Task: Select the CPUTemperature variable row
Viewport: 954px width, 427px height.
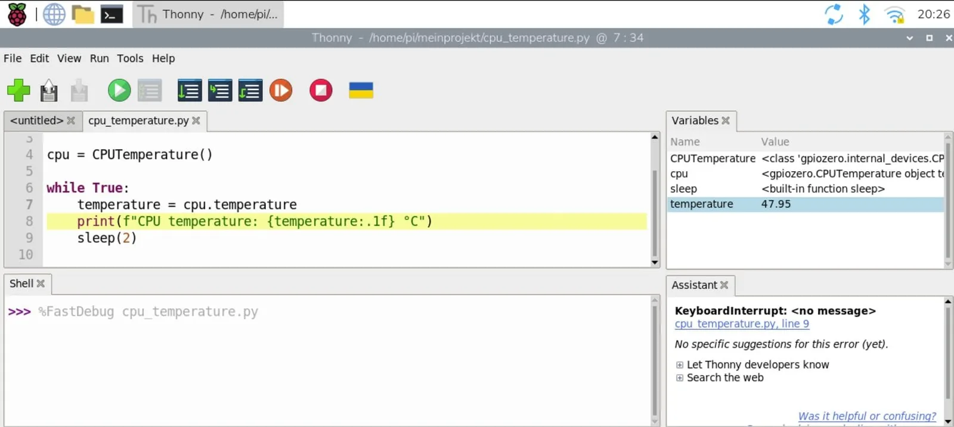Action: [x=806, y=159]
